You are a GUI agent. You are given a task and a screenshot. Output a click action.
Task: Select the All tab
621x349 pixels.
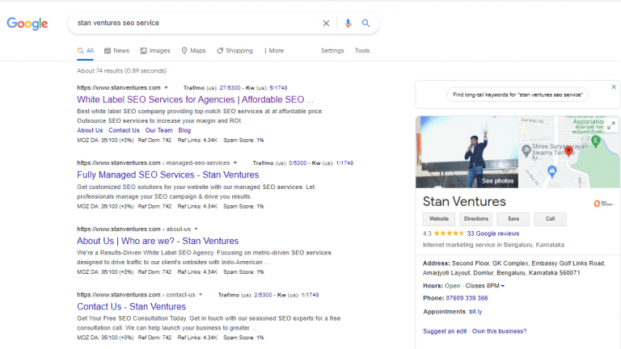click(x=85, y=51)
